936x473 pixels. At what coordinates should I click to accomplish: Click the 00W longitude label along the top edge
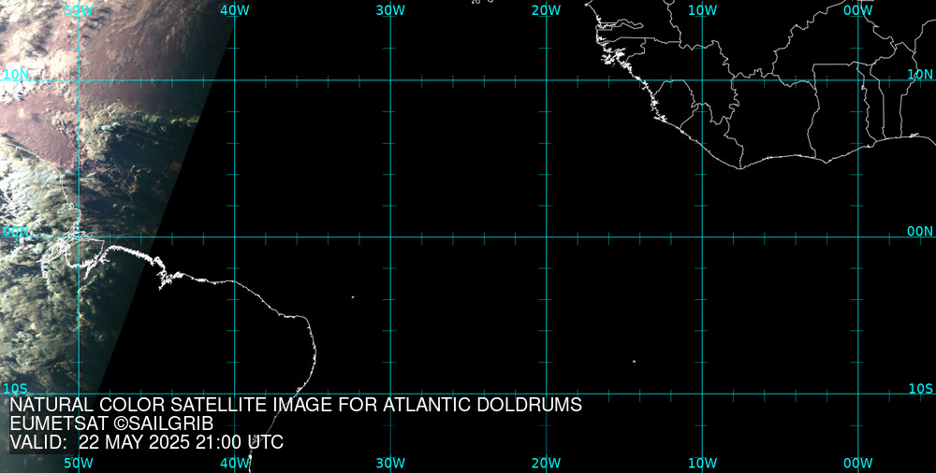tap(858, 10)
